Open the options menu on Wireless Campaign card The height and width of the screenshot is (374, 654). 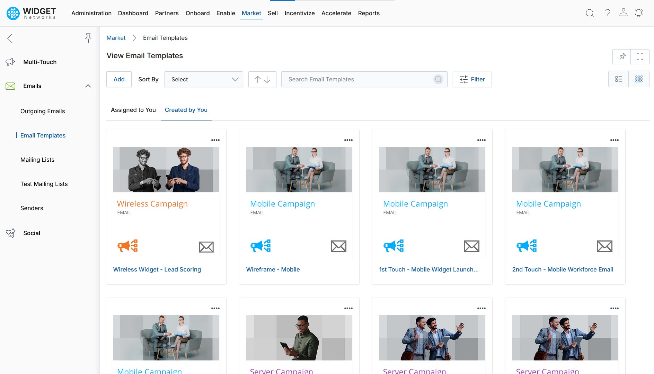pos(215,140)
